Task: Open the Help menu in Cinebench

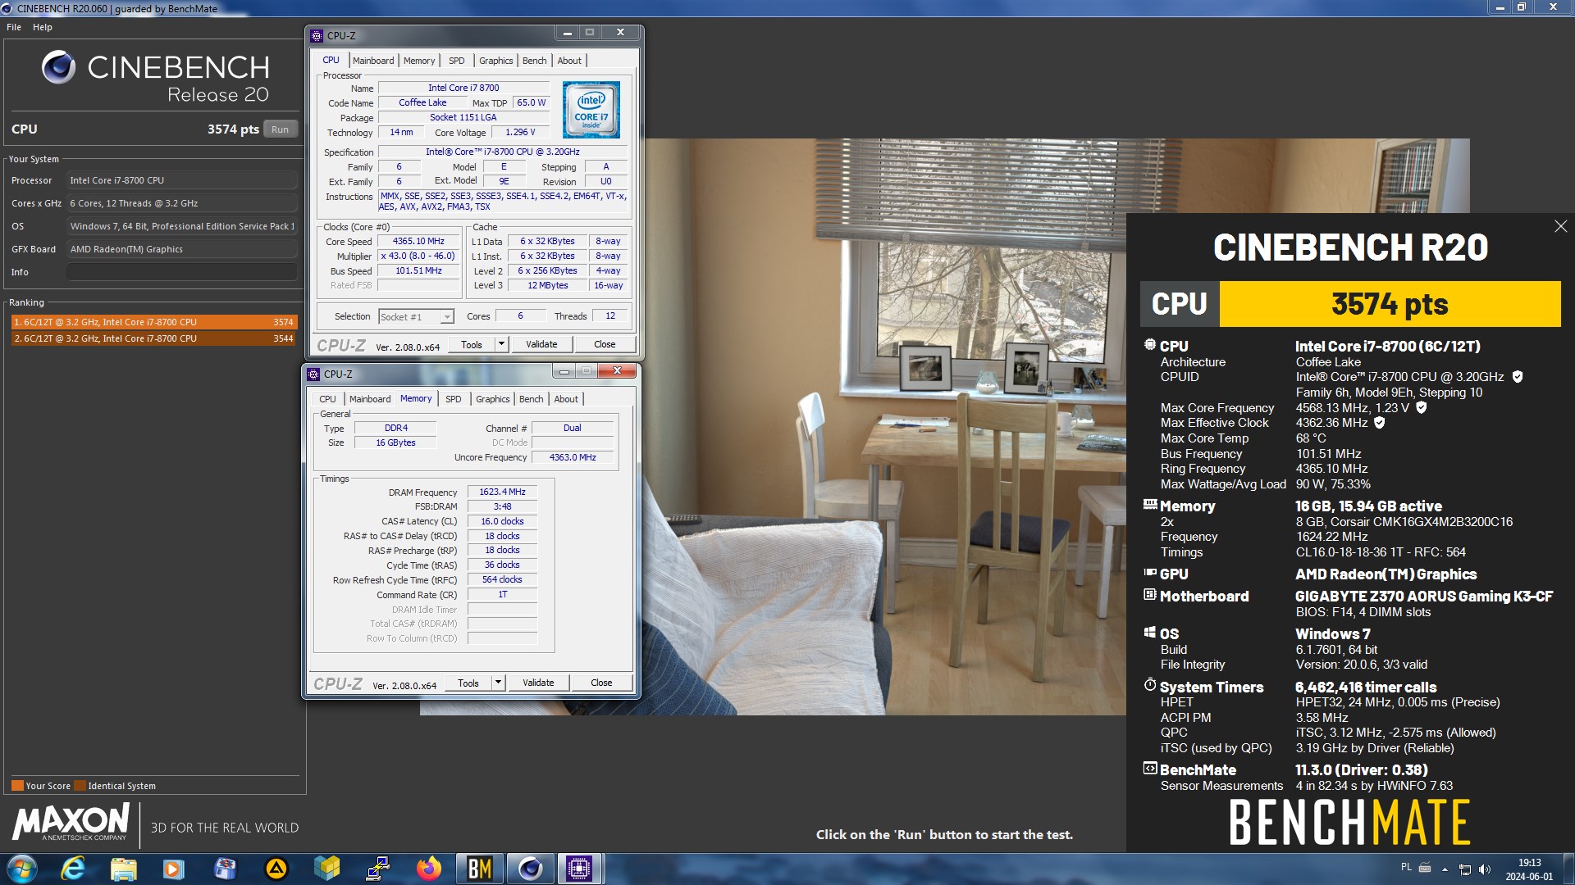Action: click(43, 27)
